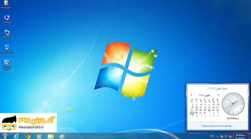Click the network status tray icon
Image resolution: width=251 pixels, height=139 pixels.
(226, 137)
